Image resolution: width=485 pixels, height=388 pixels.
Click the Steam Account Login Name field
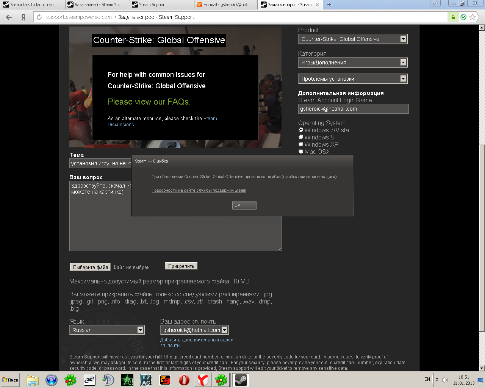(353, 109)
